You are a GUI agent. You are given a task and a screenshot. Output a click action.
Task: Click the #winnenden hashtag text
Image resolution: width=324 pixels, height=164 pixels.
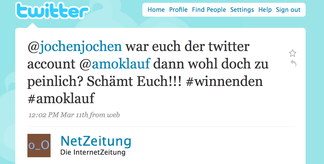pyautogui.click(x=224, y=81)
